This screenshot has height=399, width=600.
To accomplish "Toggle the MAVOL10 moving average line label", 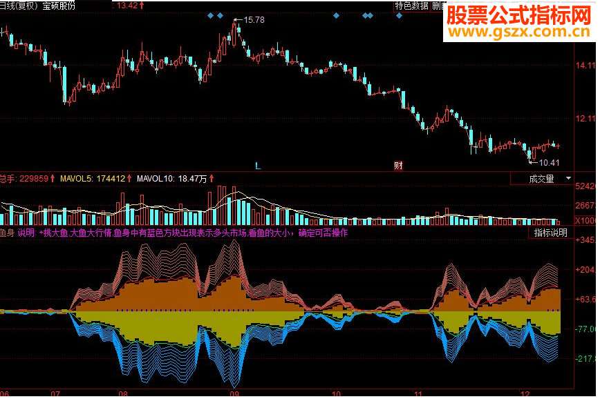I will (175, 179).
